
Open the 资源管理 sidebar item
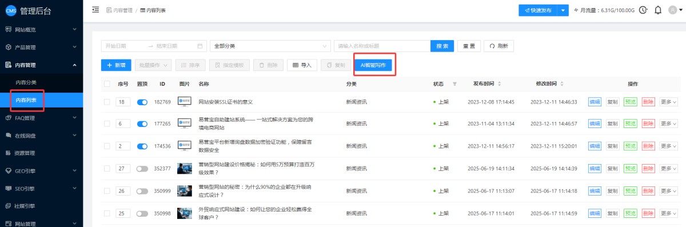(41, 153)
